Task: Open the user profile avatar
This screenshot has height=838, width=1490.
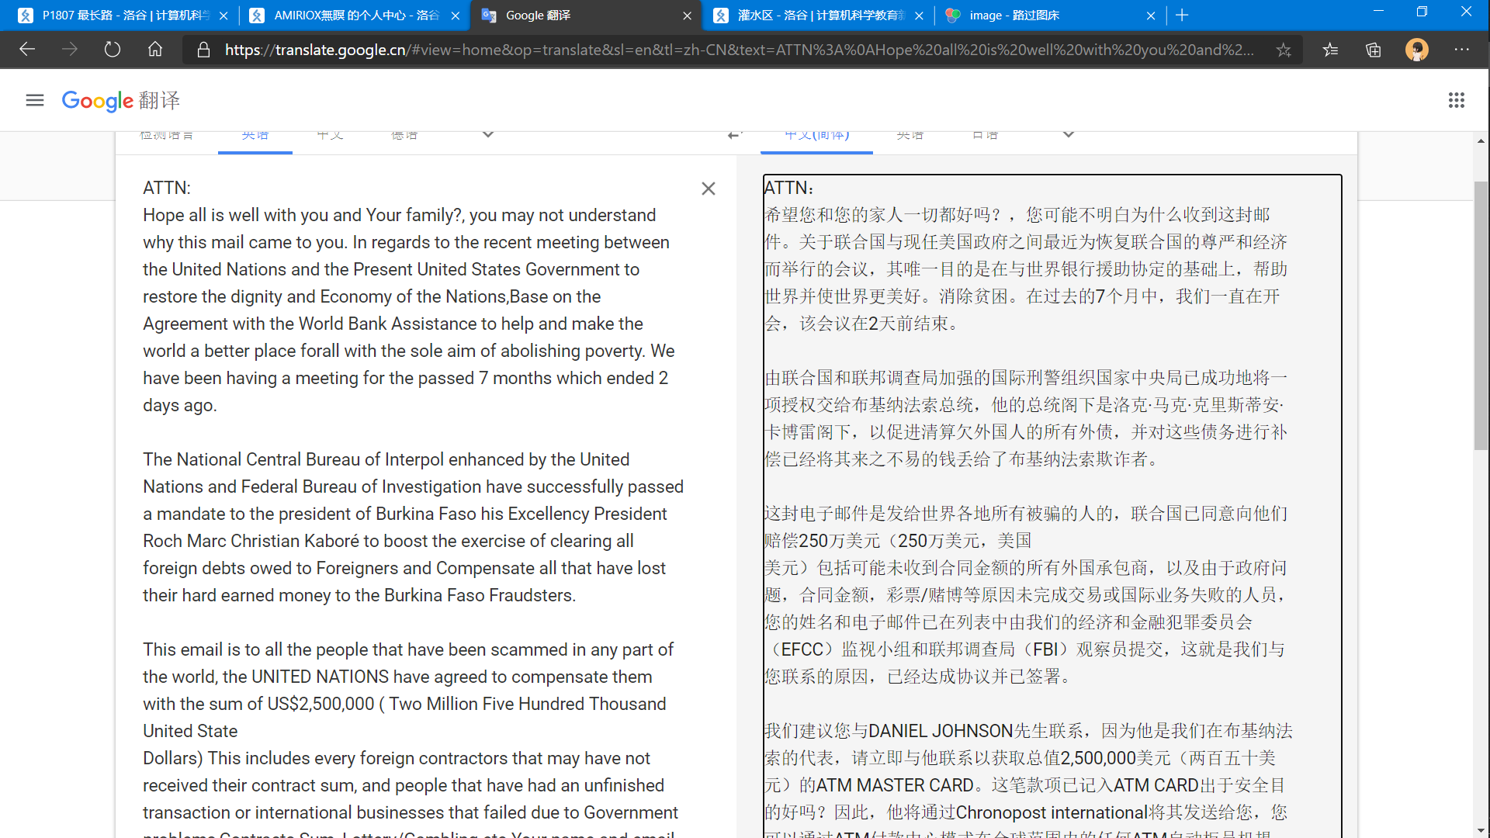Action: [1417, 50]
